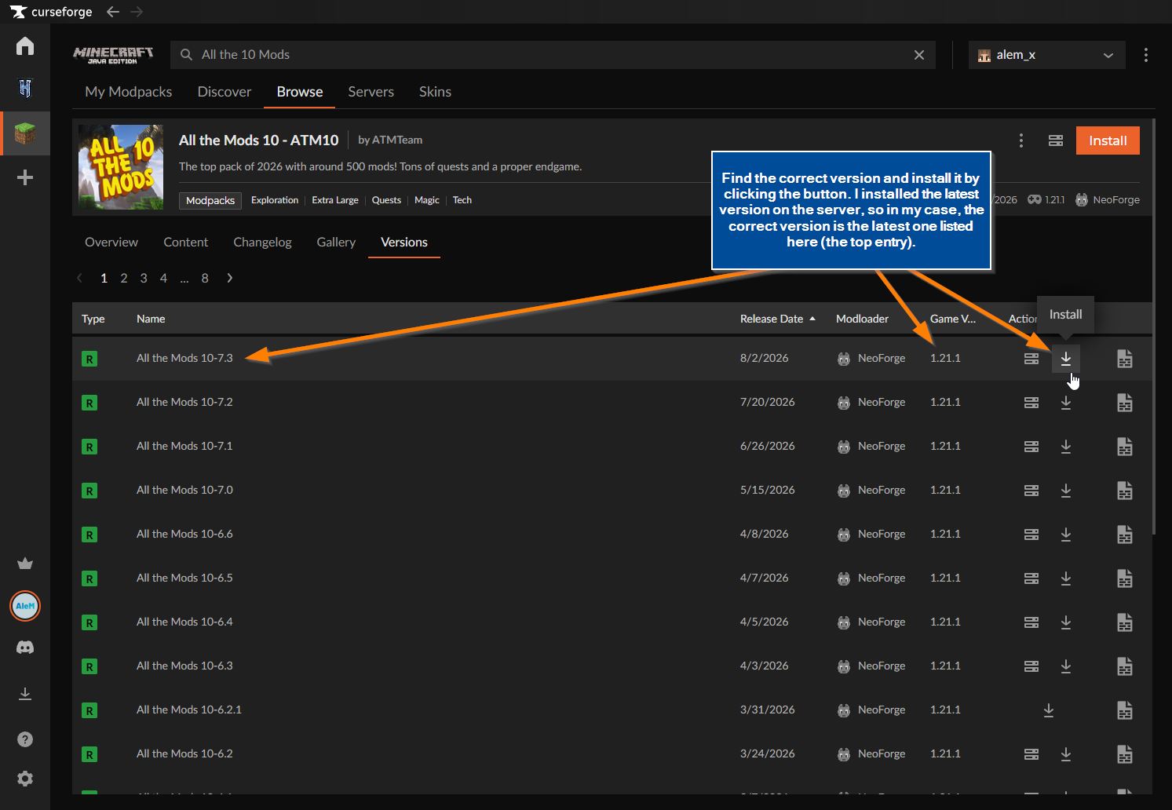Focus the search field reading All the 10 Mods
This screenshot has height=810, width=1172.
click(x=553, y=55)
